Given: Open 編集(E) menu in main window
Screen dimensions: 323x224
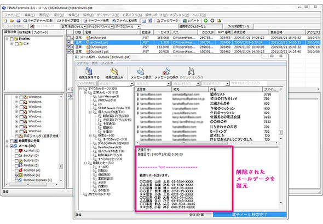Looking at the screenshot, I should click(30, 15).
